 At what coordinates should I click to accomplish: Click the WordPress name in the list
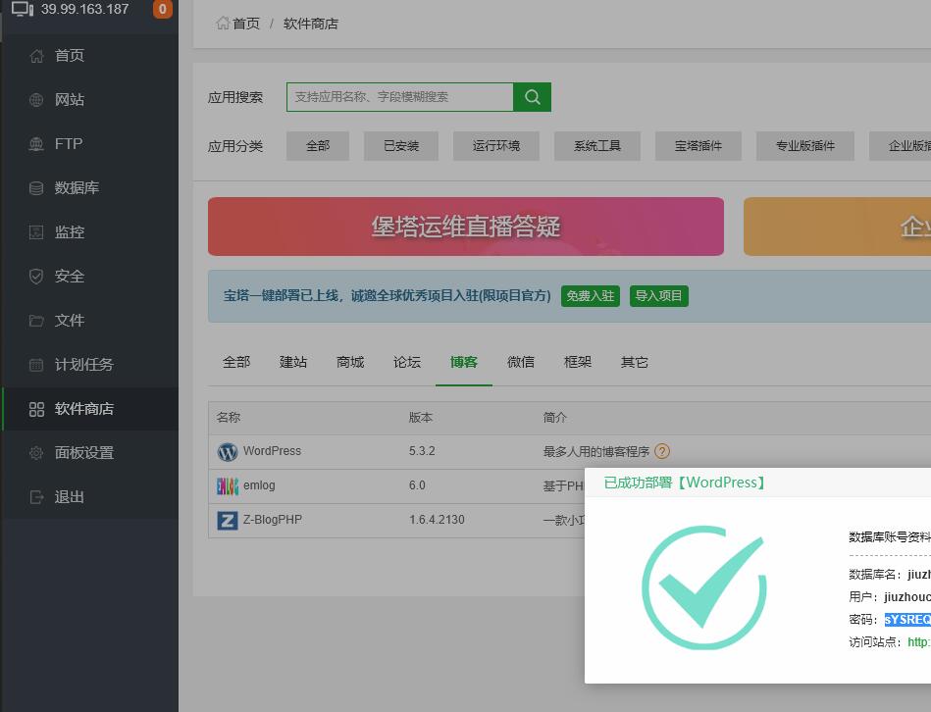272,451
